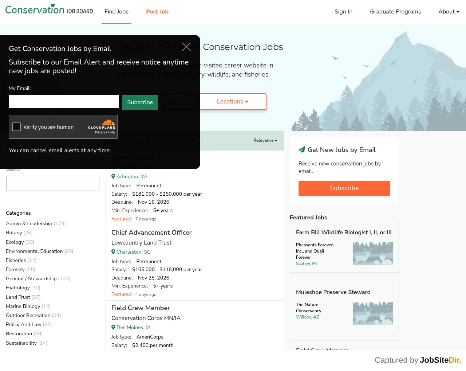Click the Scobey, MT location
The image size is (466, 371).
click(x=307, y=263)
